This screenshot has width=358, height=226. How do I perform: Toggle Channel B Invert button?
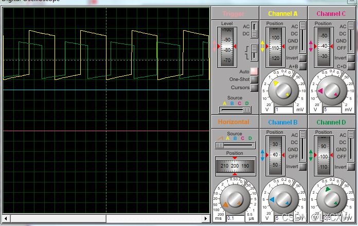pos(302,167)
